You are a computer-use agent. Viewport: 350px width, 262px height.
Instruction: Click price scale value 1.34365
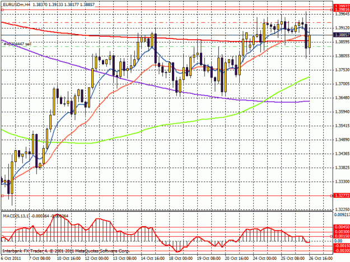coord(342,154)
